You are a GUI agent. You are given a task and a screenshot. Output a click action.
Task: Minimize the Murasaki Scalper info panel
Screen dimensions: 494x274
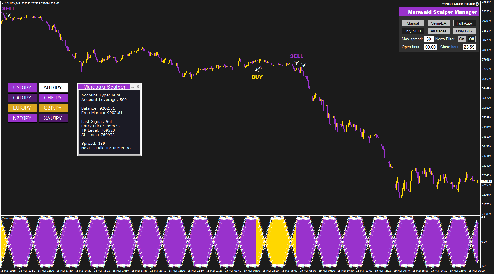pyautogui.click(x=132, y=87)
